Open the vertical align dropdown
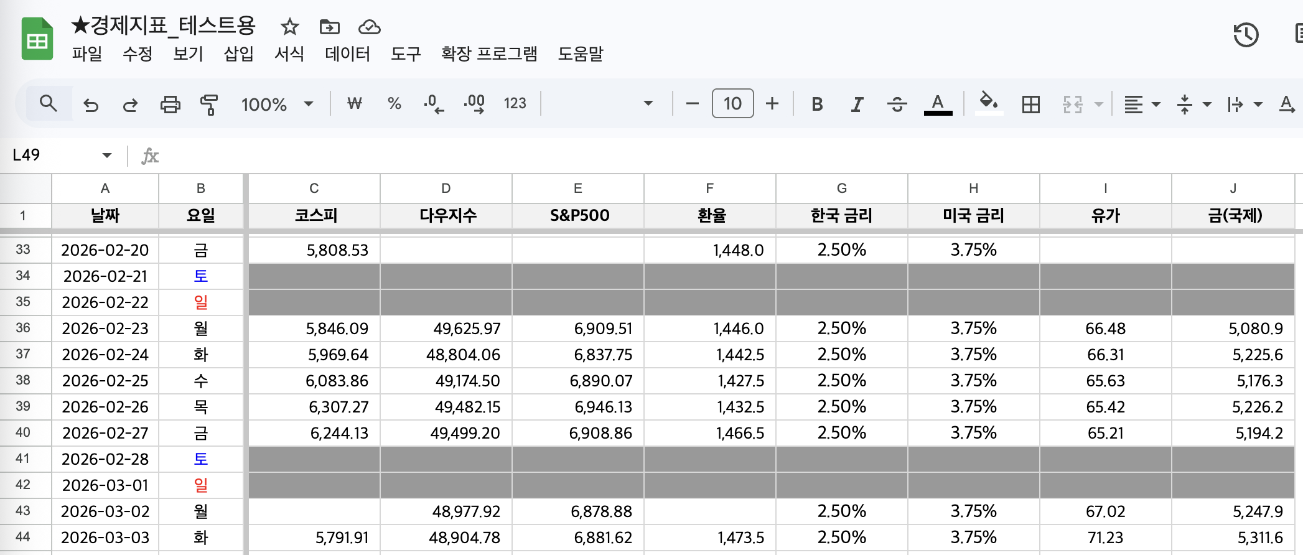 click(x=1193, y=104)
